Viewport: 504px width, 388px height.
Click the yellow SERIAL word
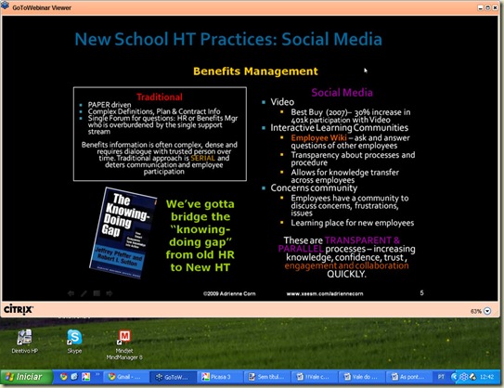(203, 158)
